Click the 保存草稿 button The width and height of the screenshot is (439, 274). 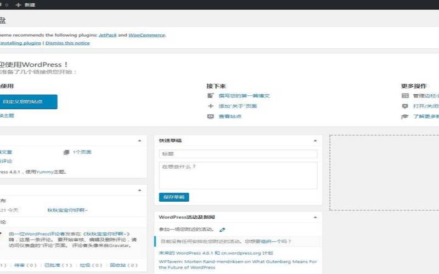174,197
